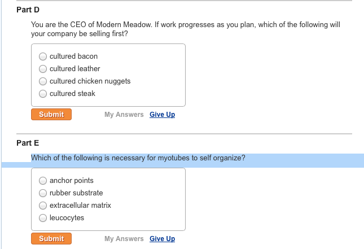Select cultured steak answer
Viewport: 364px width, 249px height.
coord(43,94)
